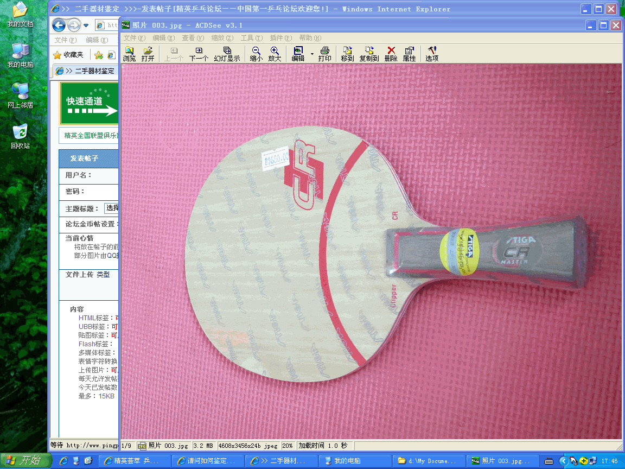Screen dimensions: 625x469
Task: Open the 查看 menu in ACDSee
Action: (x=193, y=38)
